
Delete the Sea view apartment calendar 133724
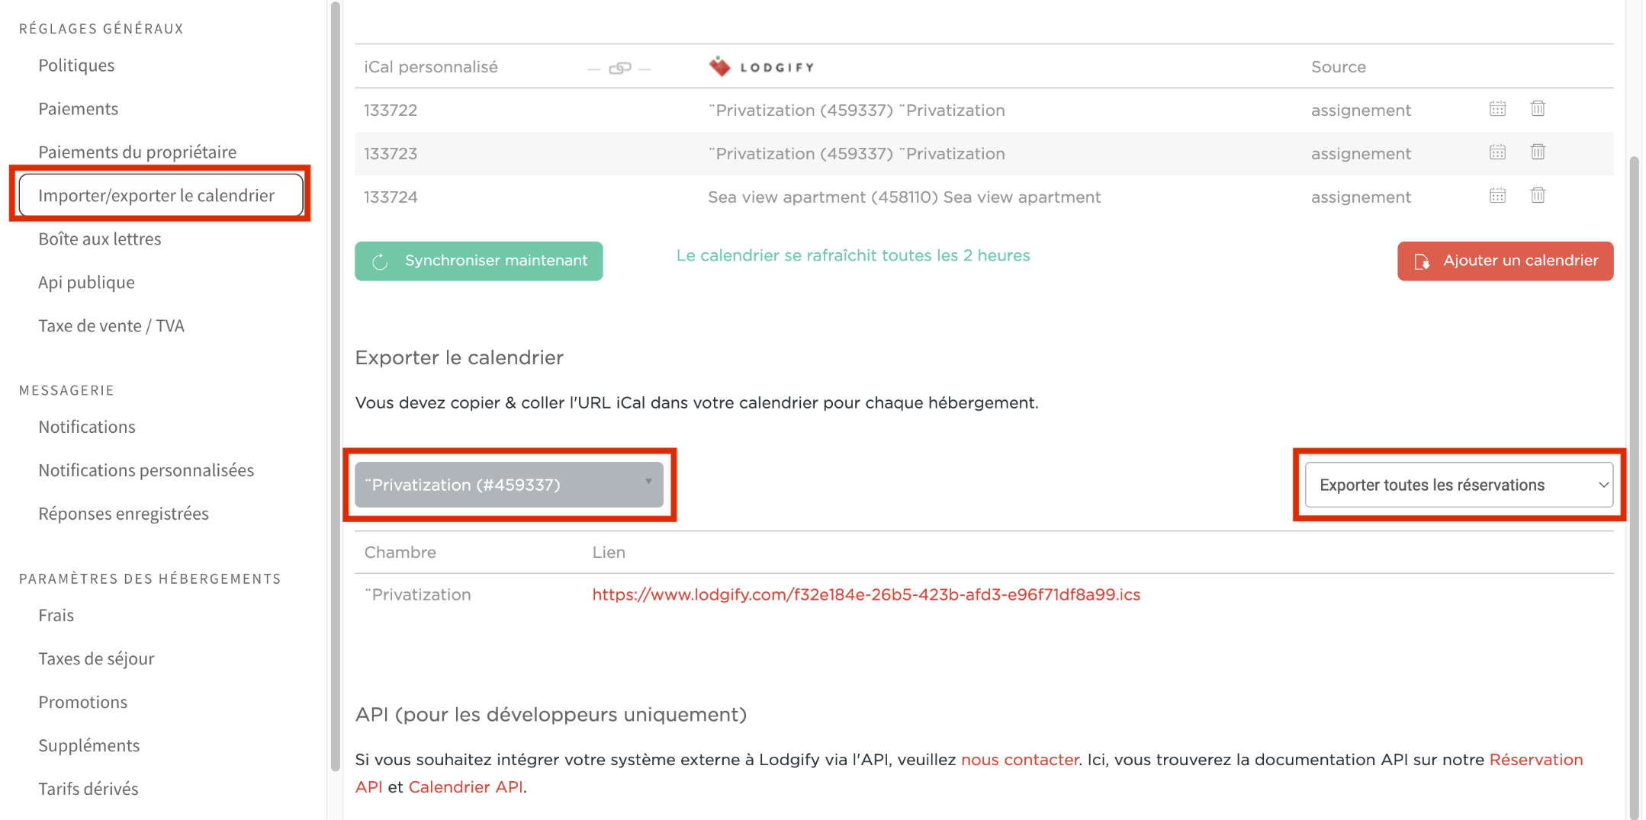(1538, 196)
